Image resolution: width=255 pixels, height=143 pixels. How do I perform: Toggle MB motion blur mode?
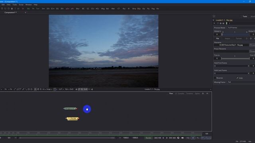click(x=193, y=138)
